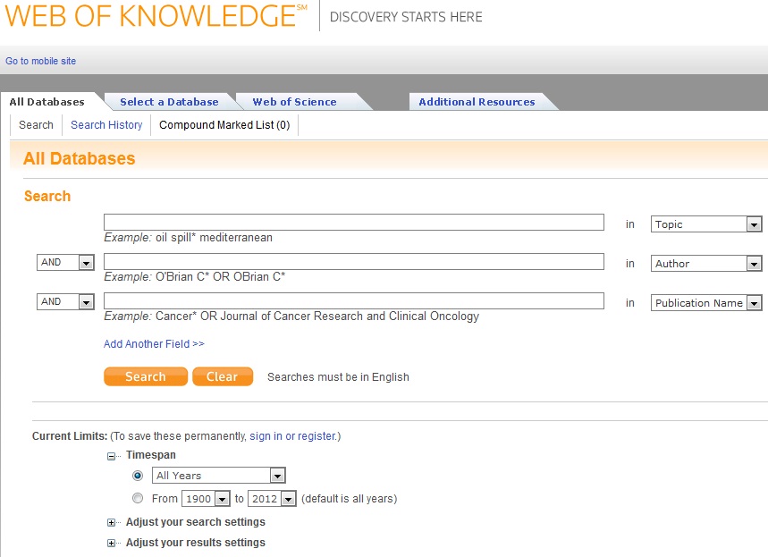Select the From year range radio button

click(138, 499)
